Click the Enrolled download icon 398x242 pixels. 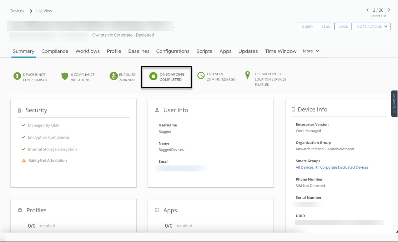113,76
